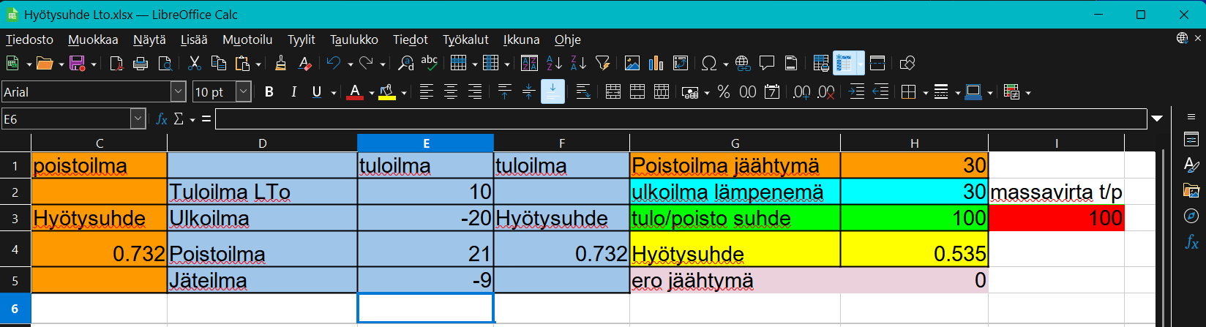Insert an image
Image resolution: width=1206 pixels, height=327 pixels.
632,64
